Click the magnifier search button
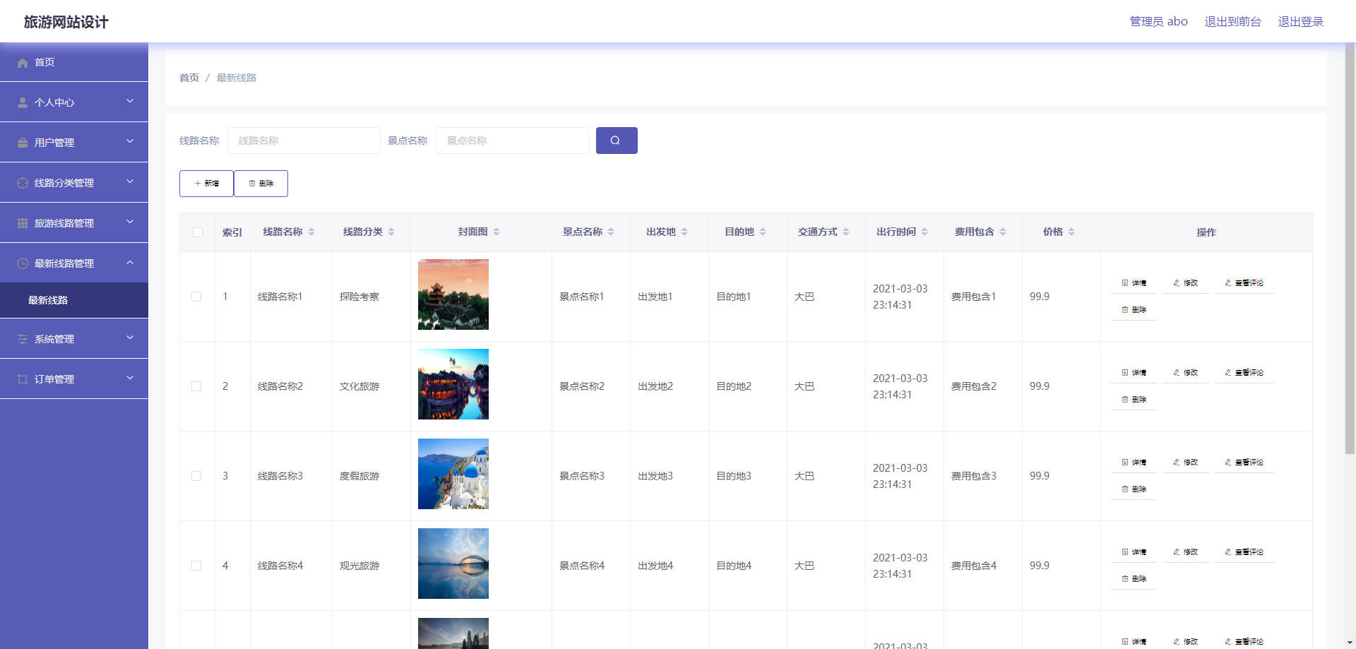 (x=617, y=141)
